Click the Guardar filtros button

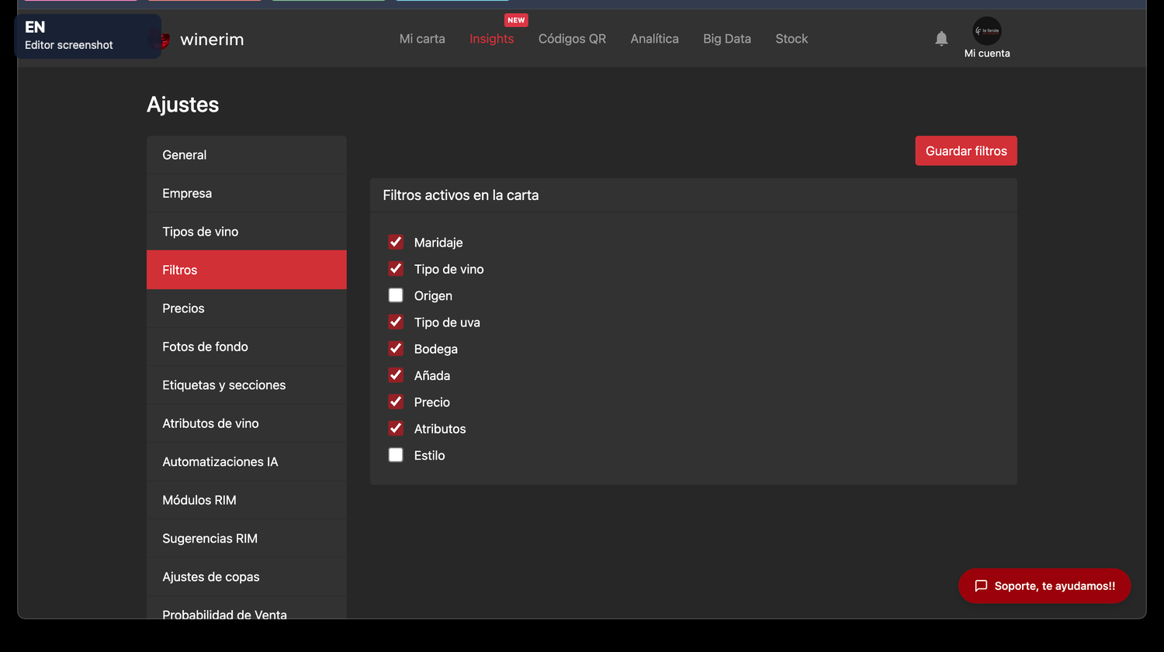click(x=966, y=151)
